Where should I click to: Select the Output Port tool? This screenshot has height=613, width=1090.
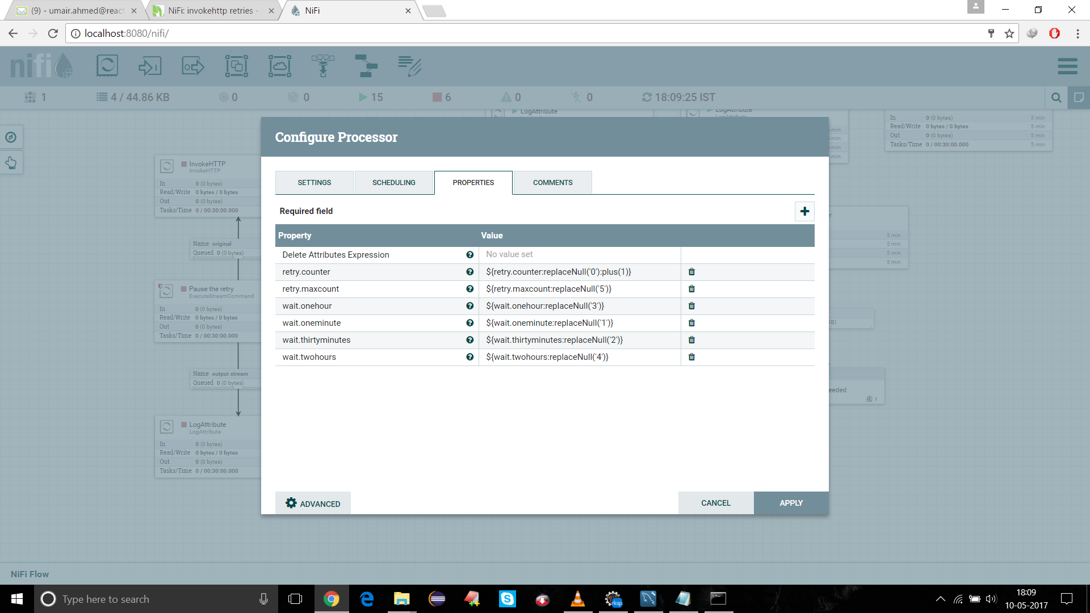pyautogui.click(x=192, y=66)
